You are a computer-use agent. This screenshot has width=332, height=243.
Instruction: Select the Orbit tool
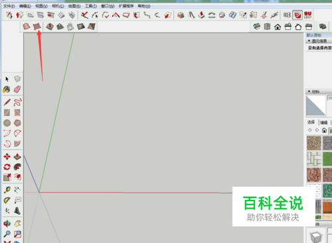click(x=7, y=223)
